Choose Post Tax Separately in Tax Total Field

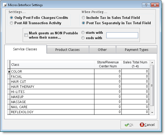point(83,23)
